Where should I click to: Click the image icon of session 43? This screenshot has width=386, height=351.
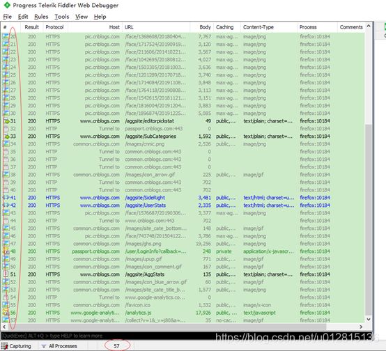point(6,213)
